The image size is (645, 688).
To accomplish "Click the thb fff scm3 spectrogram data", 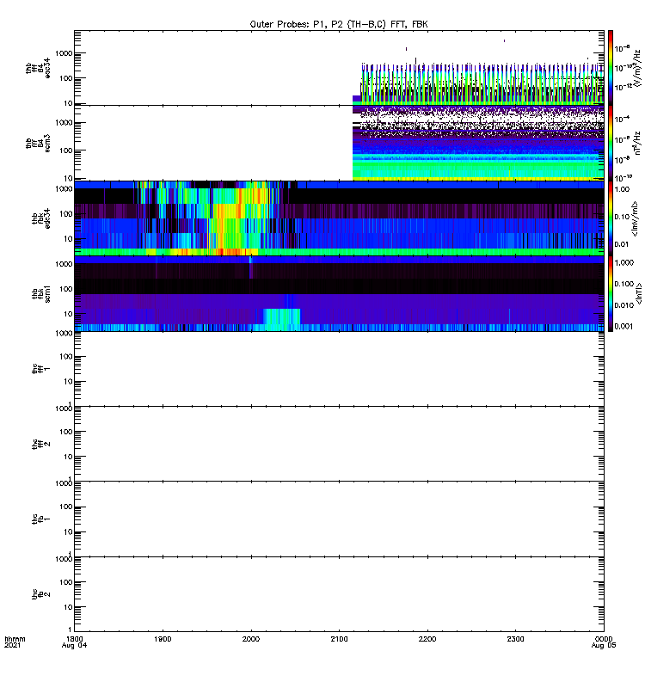I will 478,143.
